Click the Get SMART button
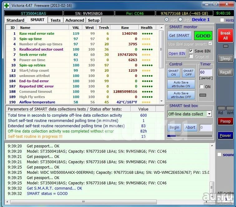 [179, 36]
